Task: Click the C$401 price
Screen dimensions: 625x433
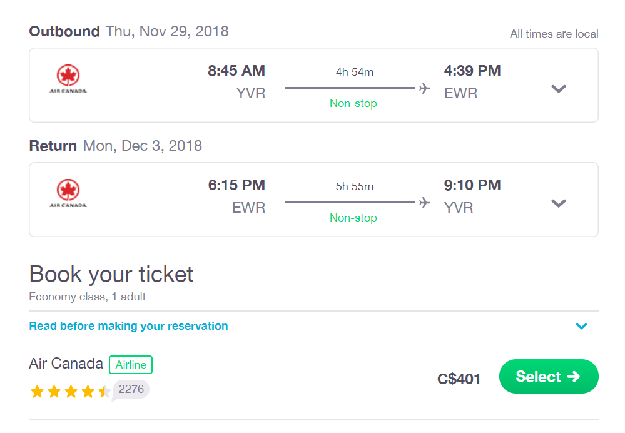Action: 459,379
